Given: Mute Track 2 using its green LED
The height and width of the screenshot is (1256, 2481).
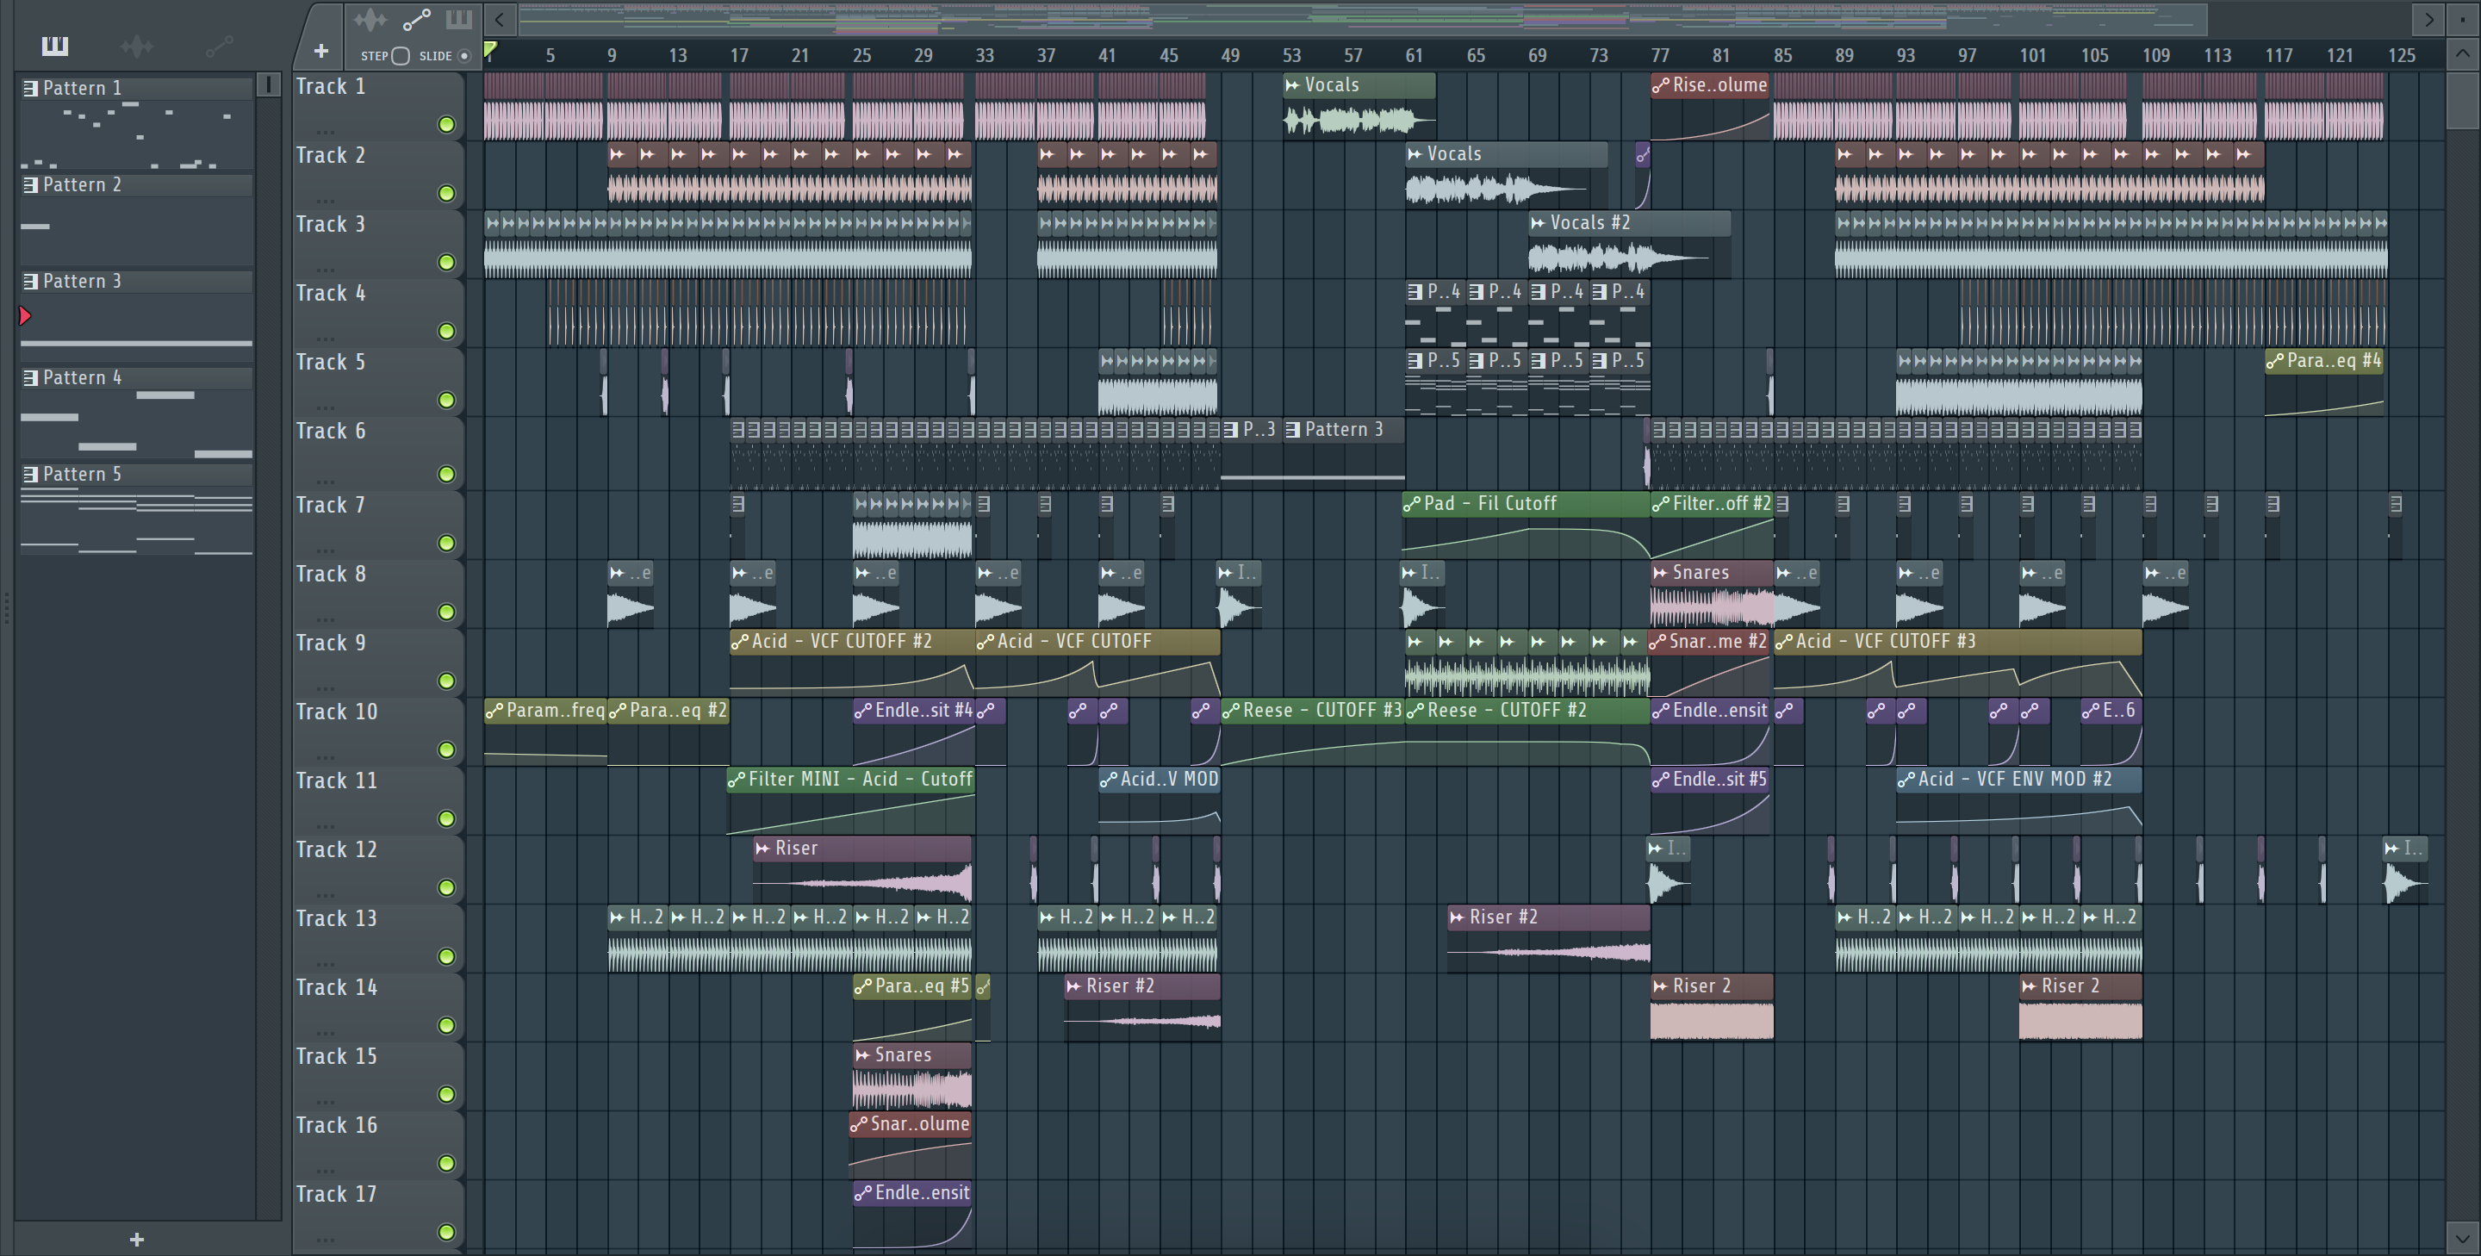Looking at the screenshot, I should click(x=446, y=194).
